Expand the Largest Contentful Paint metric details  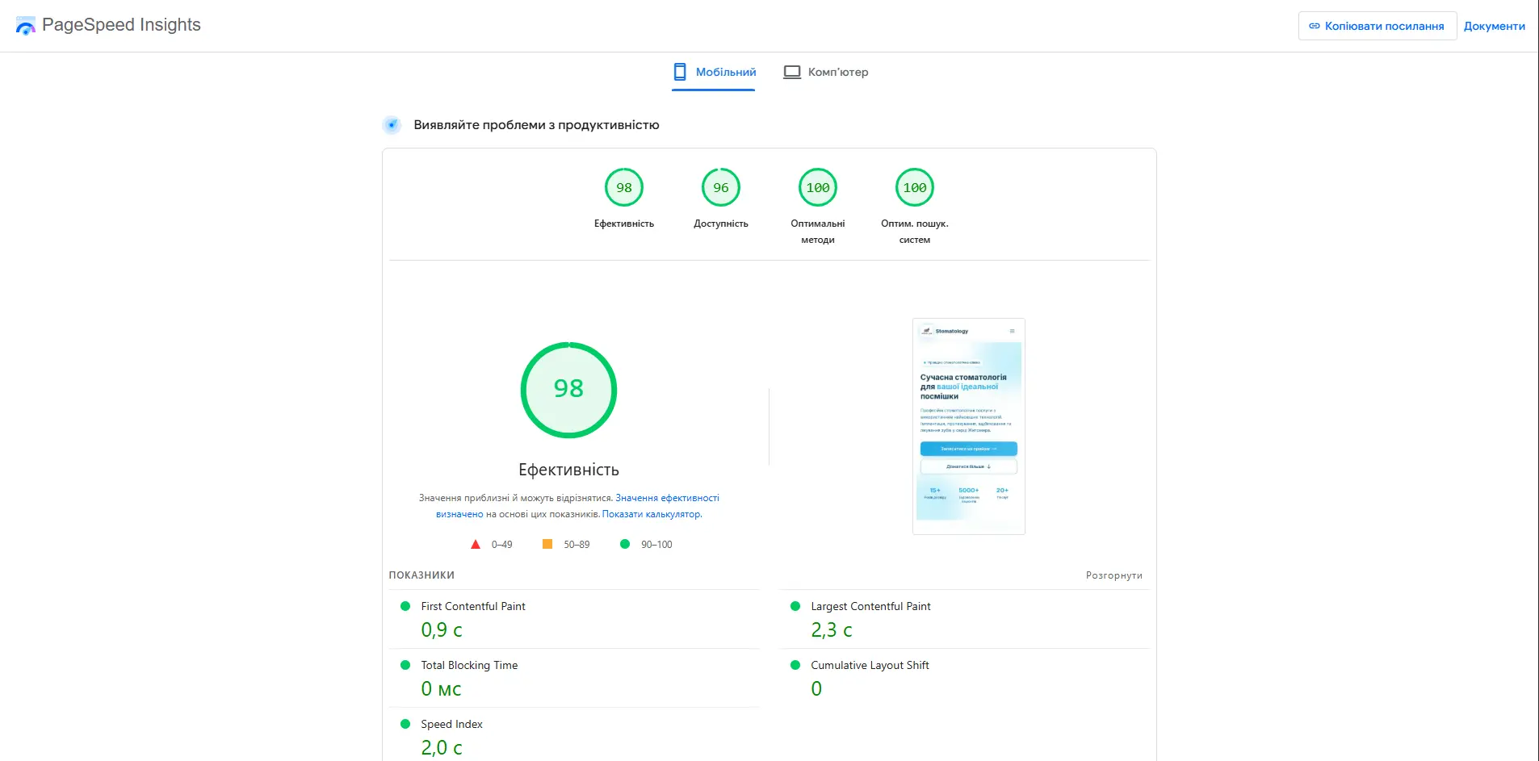pyautogui.click(x=870, y=606)
